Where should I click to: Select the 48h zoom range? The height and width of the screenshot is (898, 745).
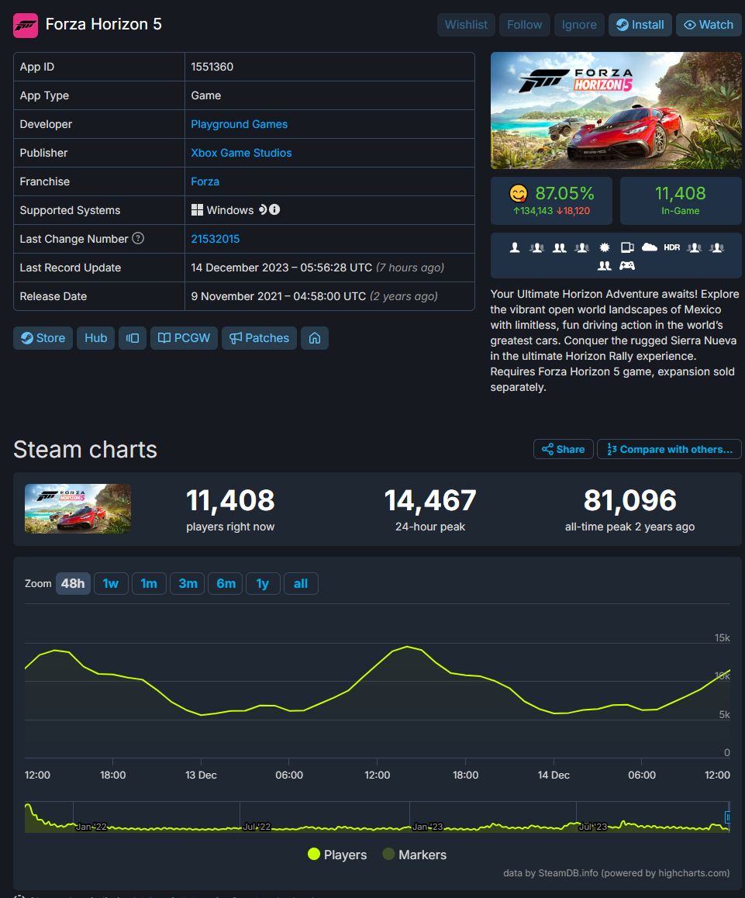[x=73, y=584]
